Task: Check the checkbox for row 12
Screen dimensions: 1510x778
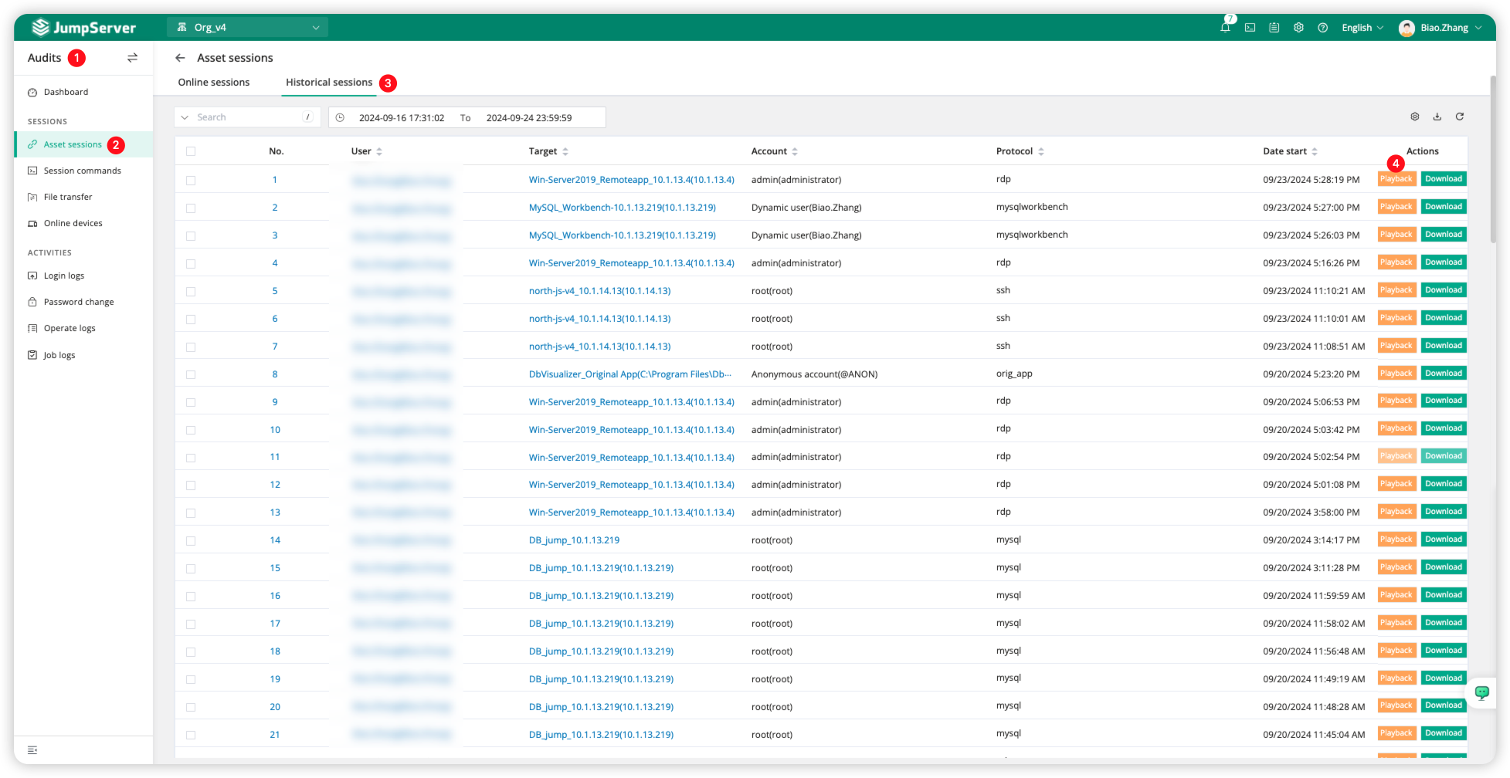Action: tap(191, 485)
